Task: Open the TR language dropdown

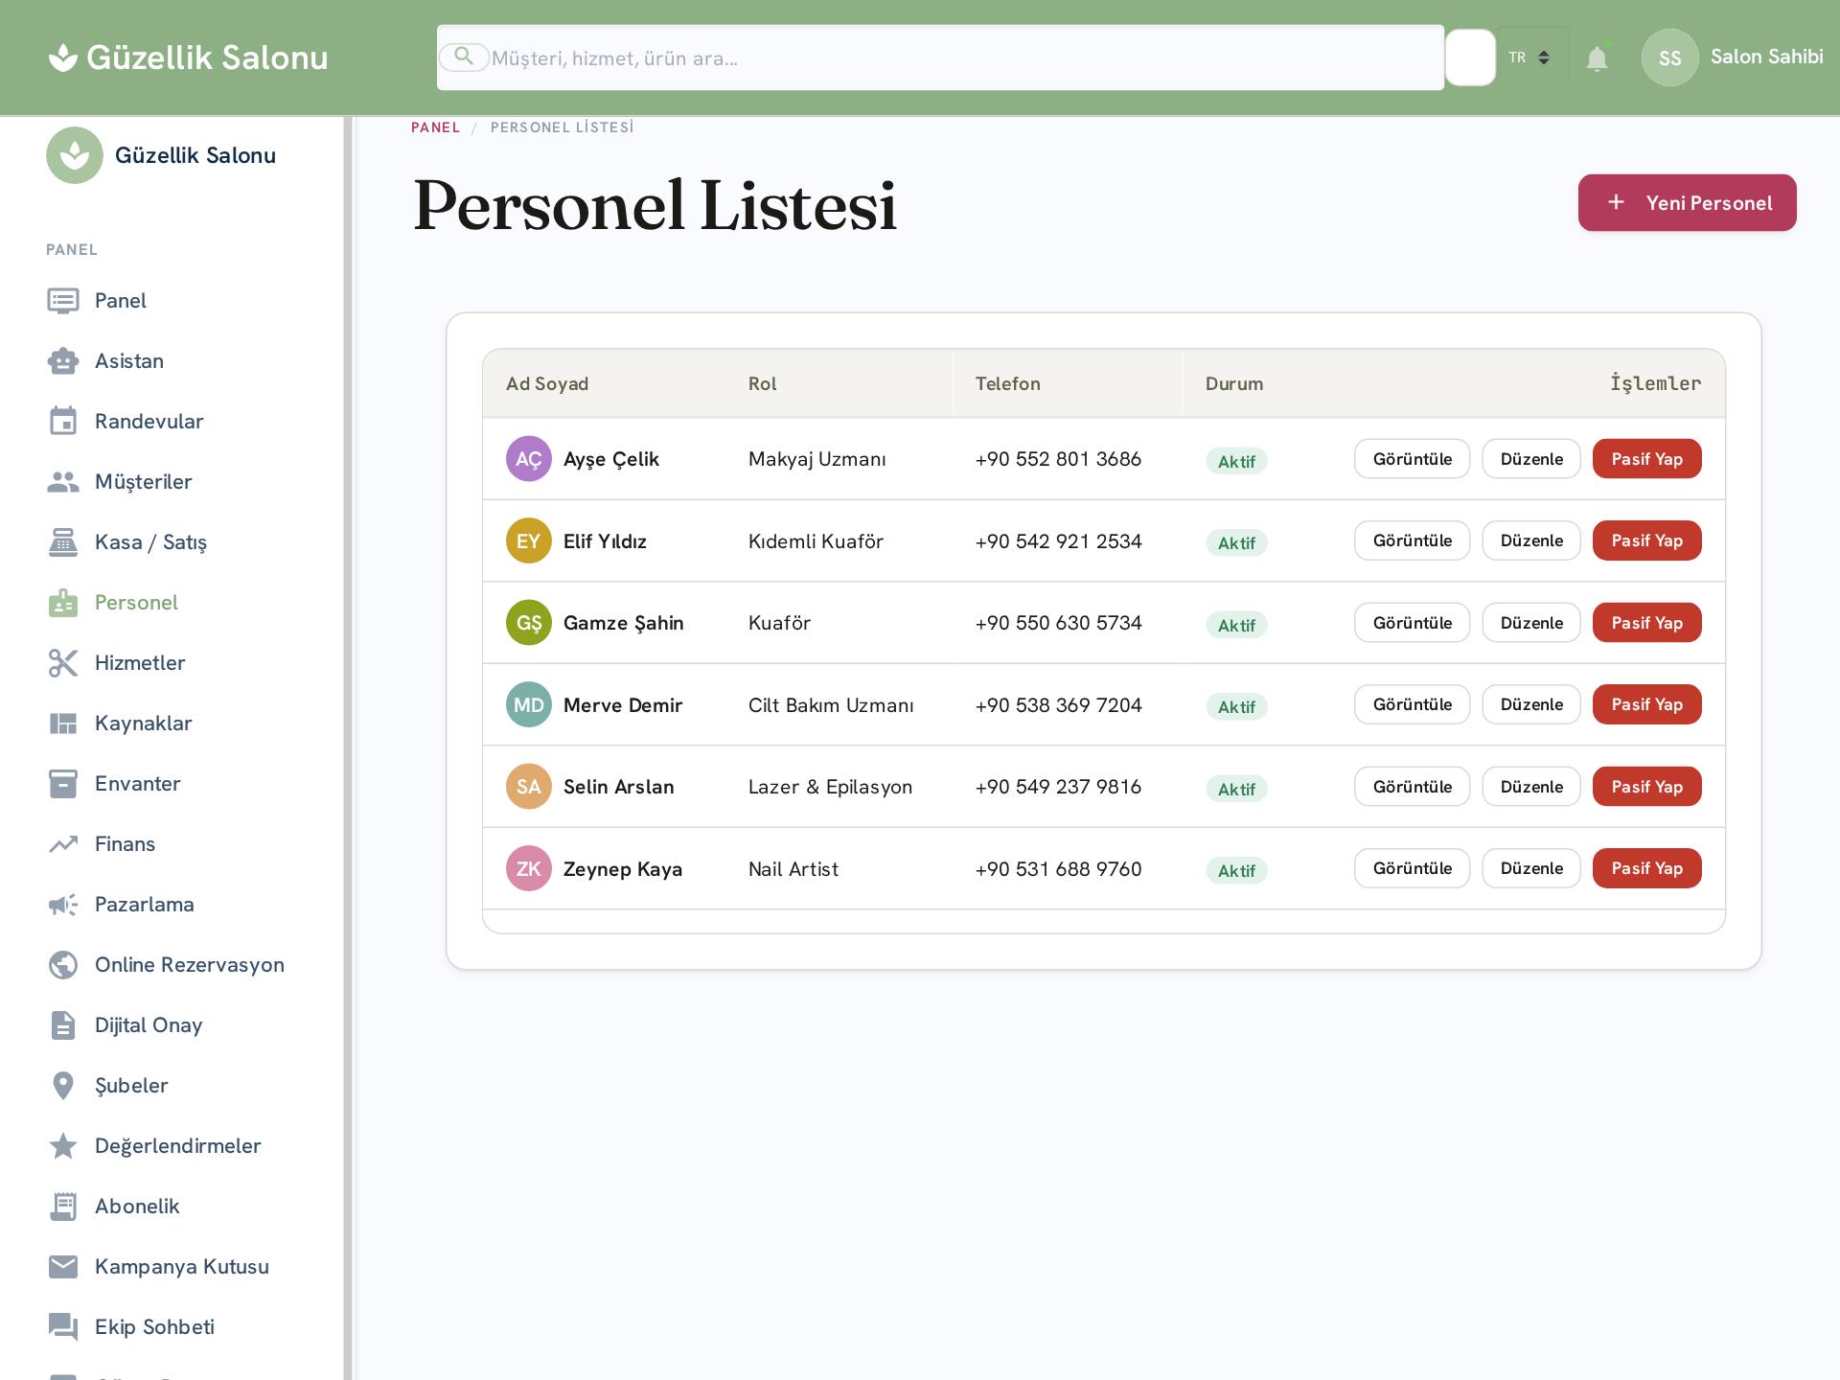Action: [1530, 57]
